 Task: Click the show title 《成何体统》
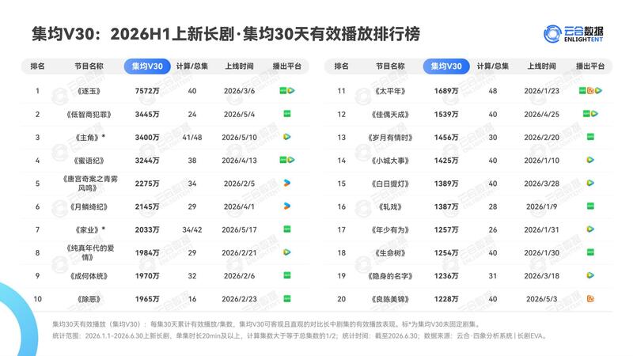tap(89, 276)
